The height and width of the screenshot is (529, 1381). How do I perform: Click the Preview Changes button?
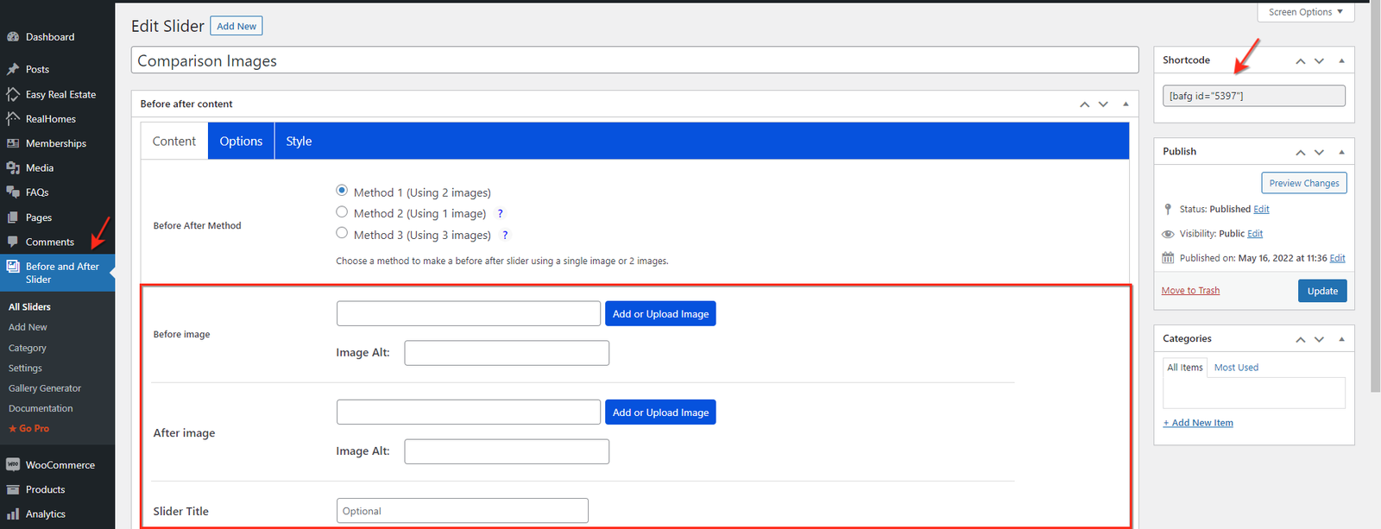pos(1304,183)
